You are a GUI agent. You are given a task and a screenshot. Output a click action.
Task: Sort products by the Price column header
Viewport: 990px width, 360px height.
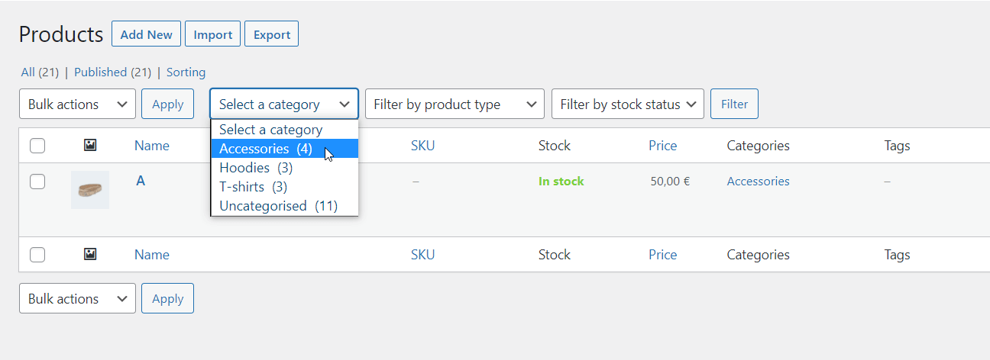point(663,146)
